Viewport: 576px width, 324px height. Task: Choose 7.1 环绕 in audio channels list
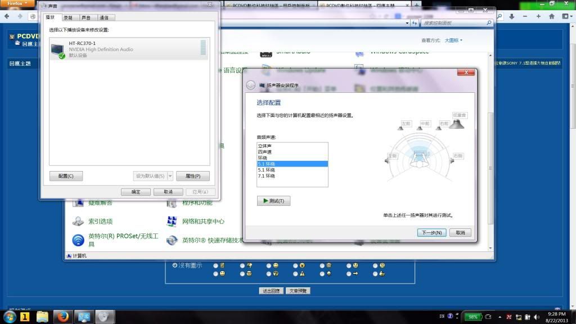(267, 176)
